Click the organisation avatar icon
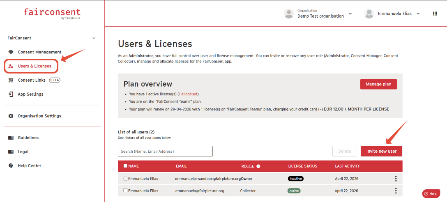 click(289, 14)
